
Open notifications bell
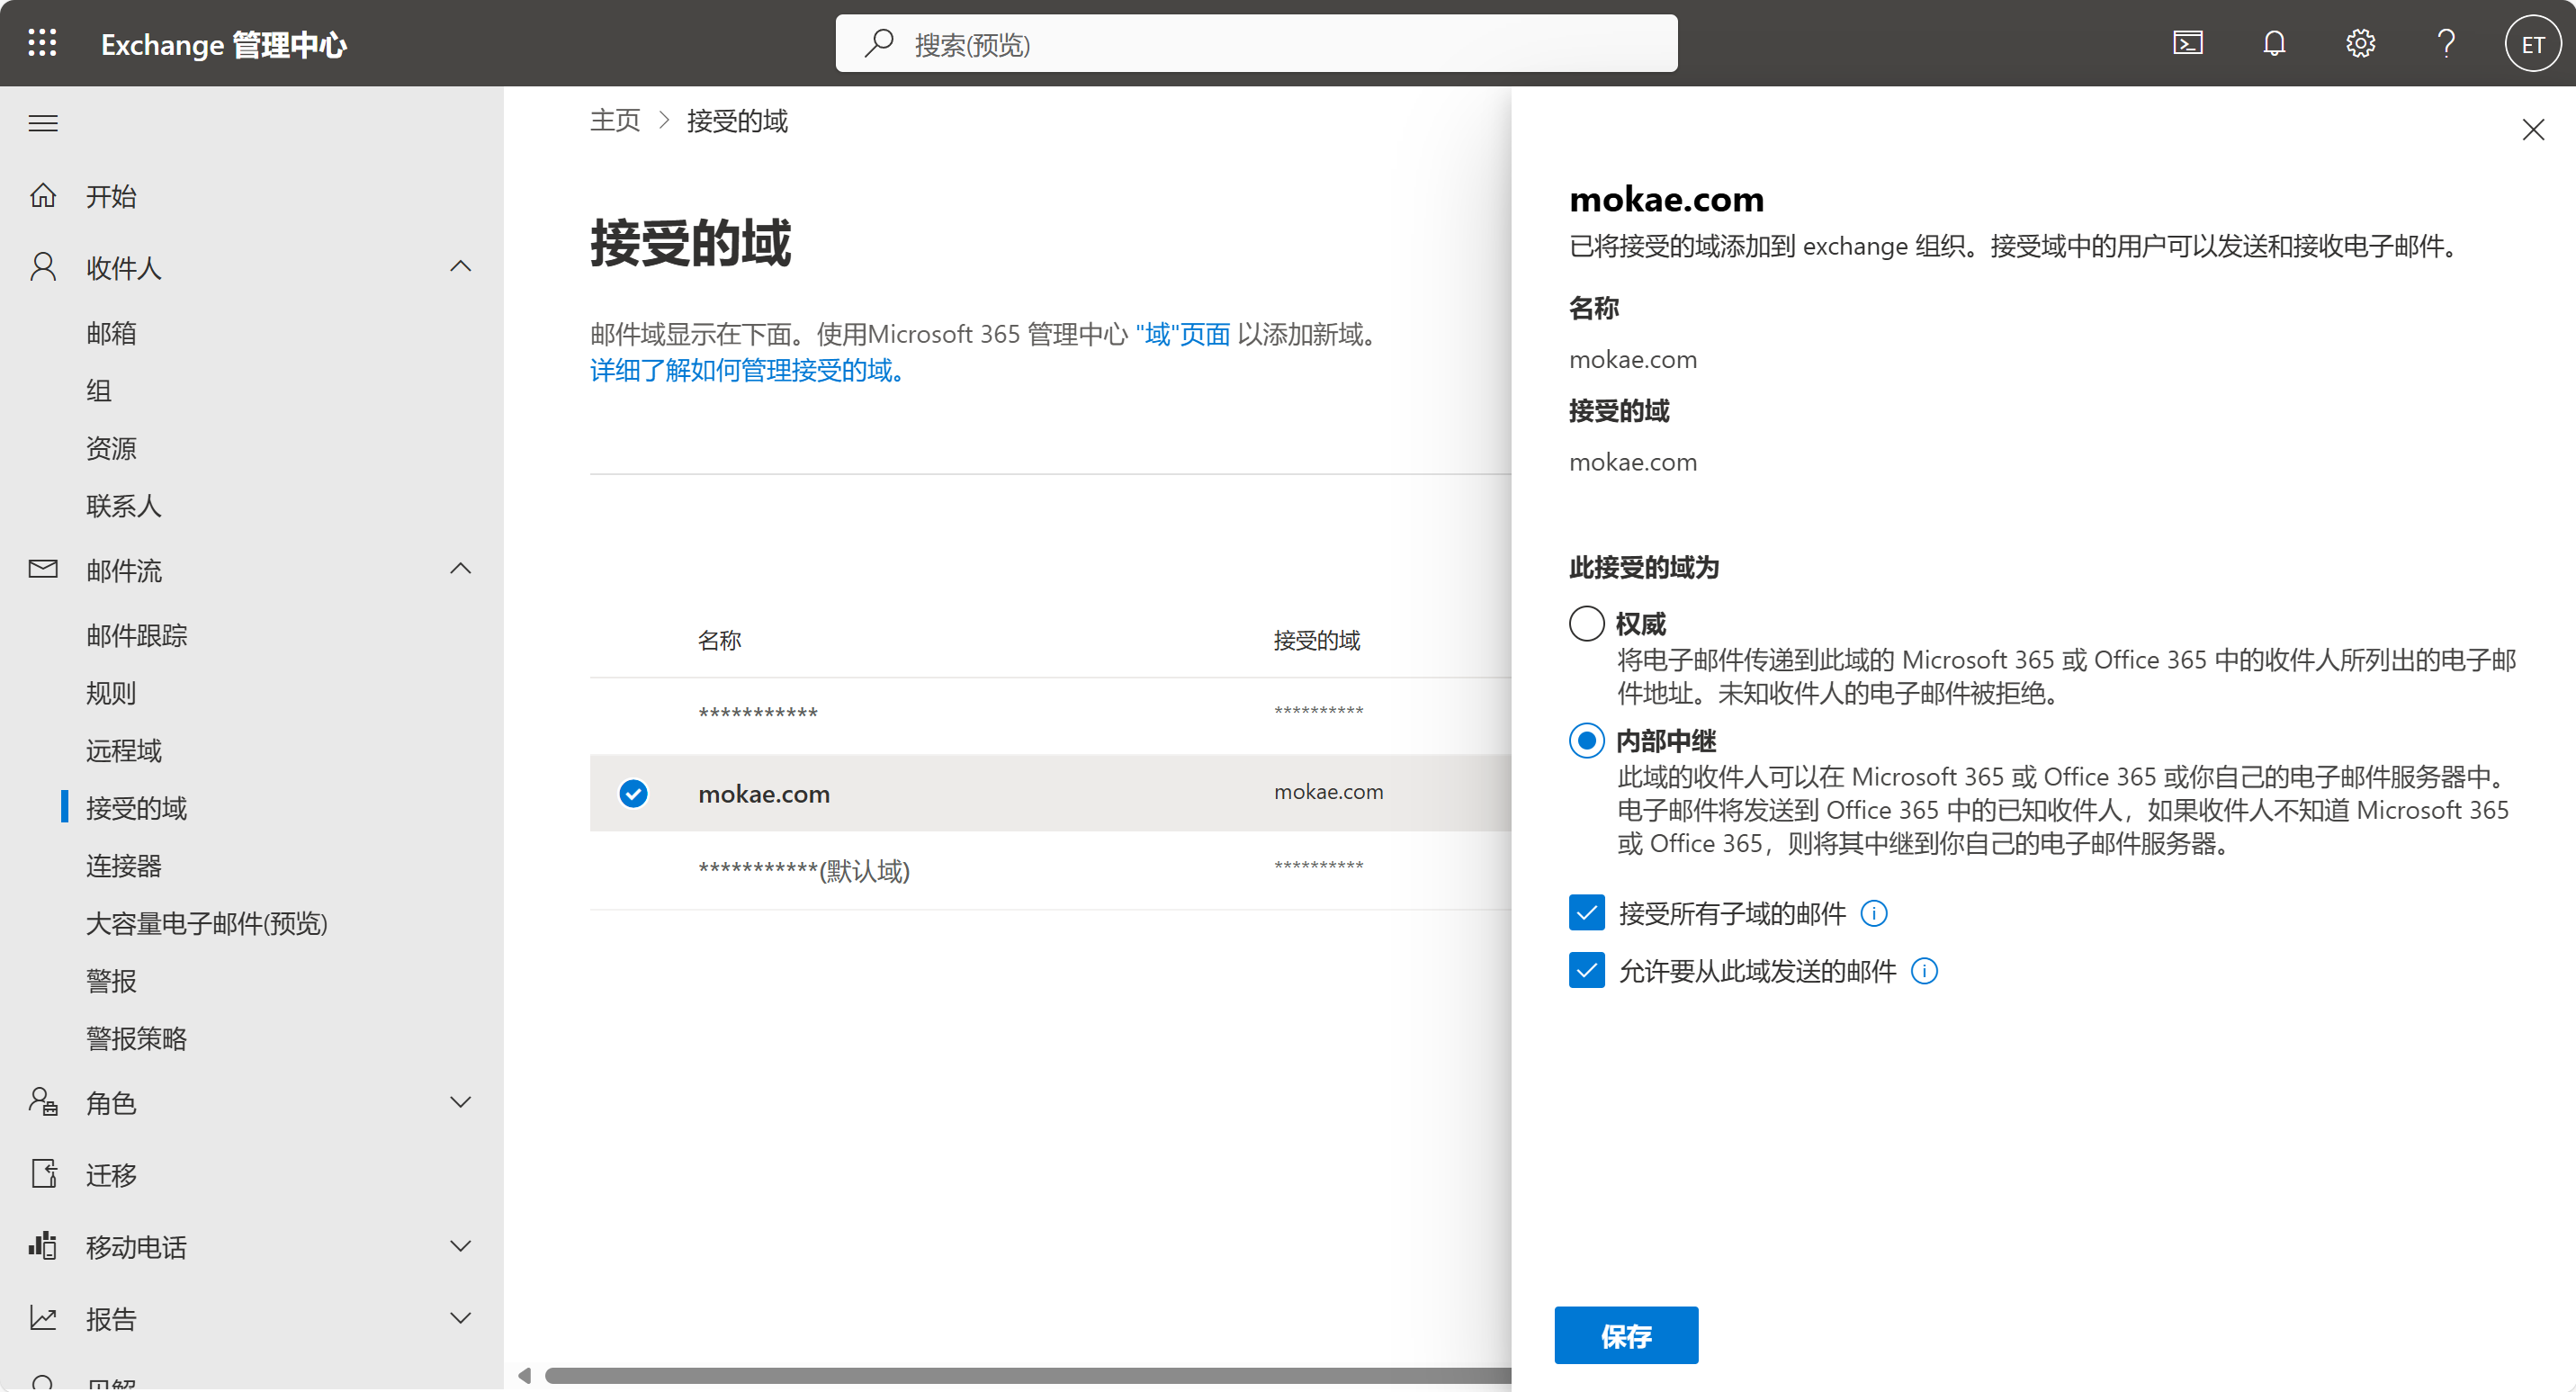tap(2274, 43)
